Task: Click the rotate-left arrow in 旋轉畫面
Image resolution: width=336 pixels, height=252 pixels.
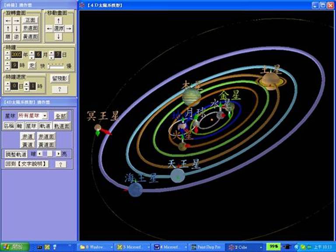Action: (x=8, y=21)
